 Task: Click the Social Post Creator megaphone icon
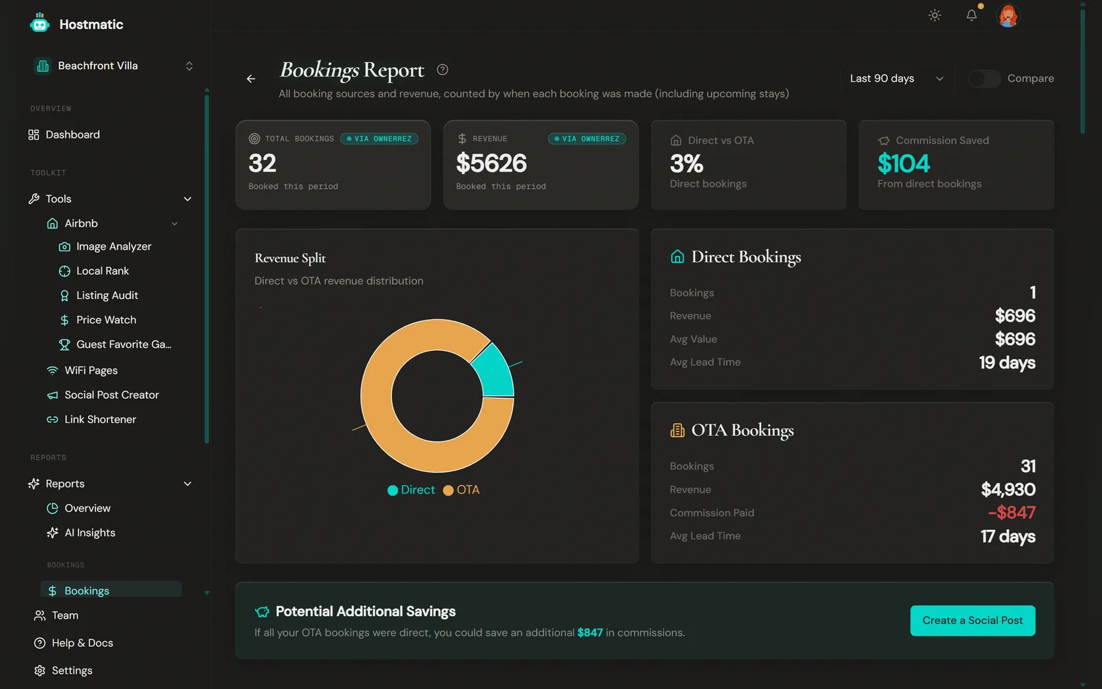coord(52,395)
